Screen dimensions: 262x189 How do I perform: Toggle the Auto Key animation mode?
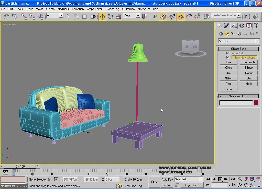click(167, 179)
